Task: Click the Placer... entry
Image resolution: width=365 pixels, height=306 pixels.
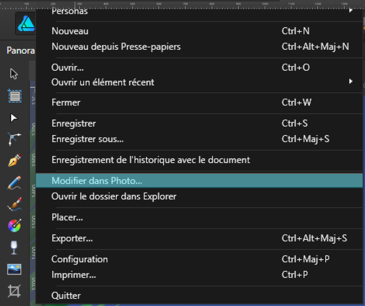Action: (199, 217)
